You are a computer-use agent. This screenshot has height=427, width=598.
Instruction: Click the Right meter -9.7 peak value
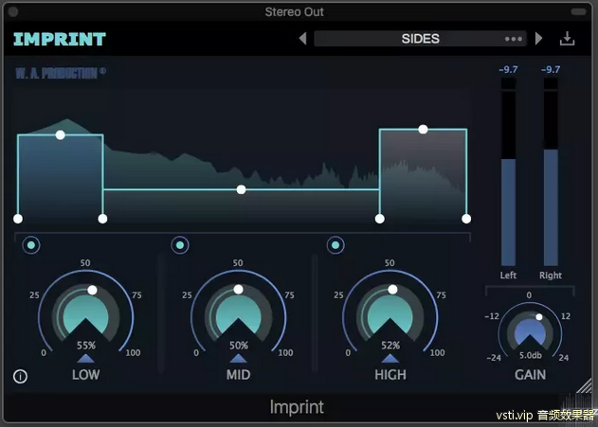[551, 70]
